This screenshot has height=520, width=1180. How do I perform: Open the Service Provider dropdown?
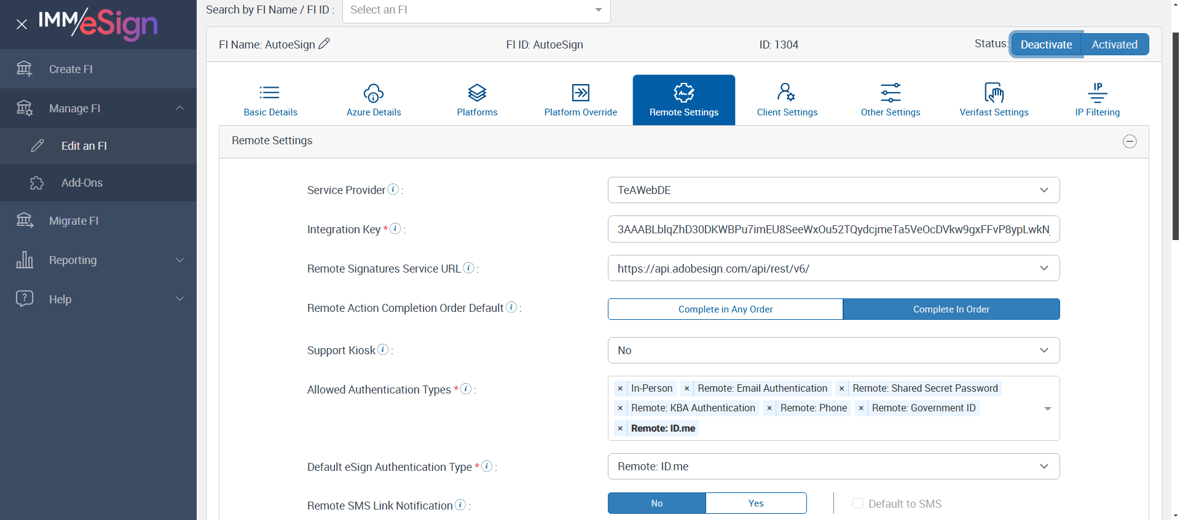[x=833, y=190]
